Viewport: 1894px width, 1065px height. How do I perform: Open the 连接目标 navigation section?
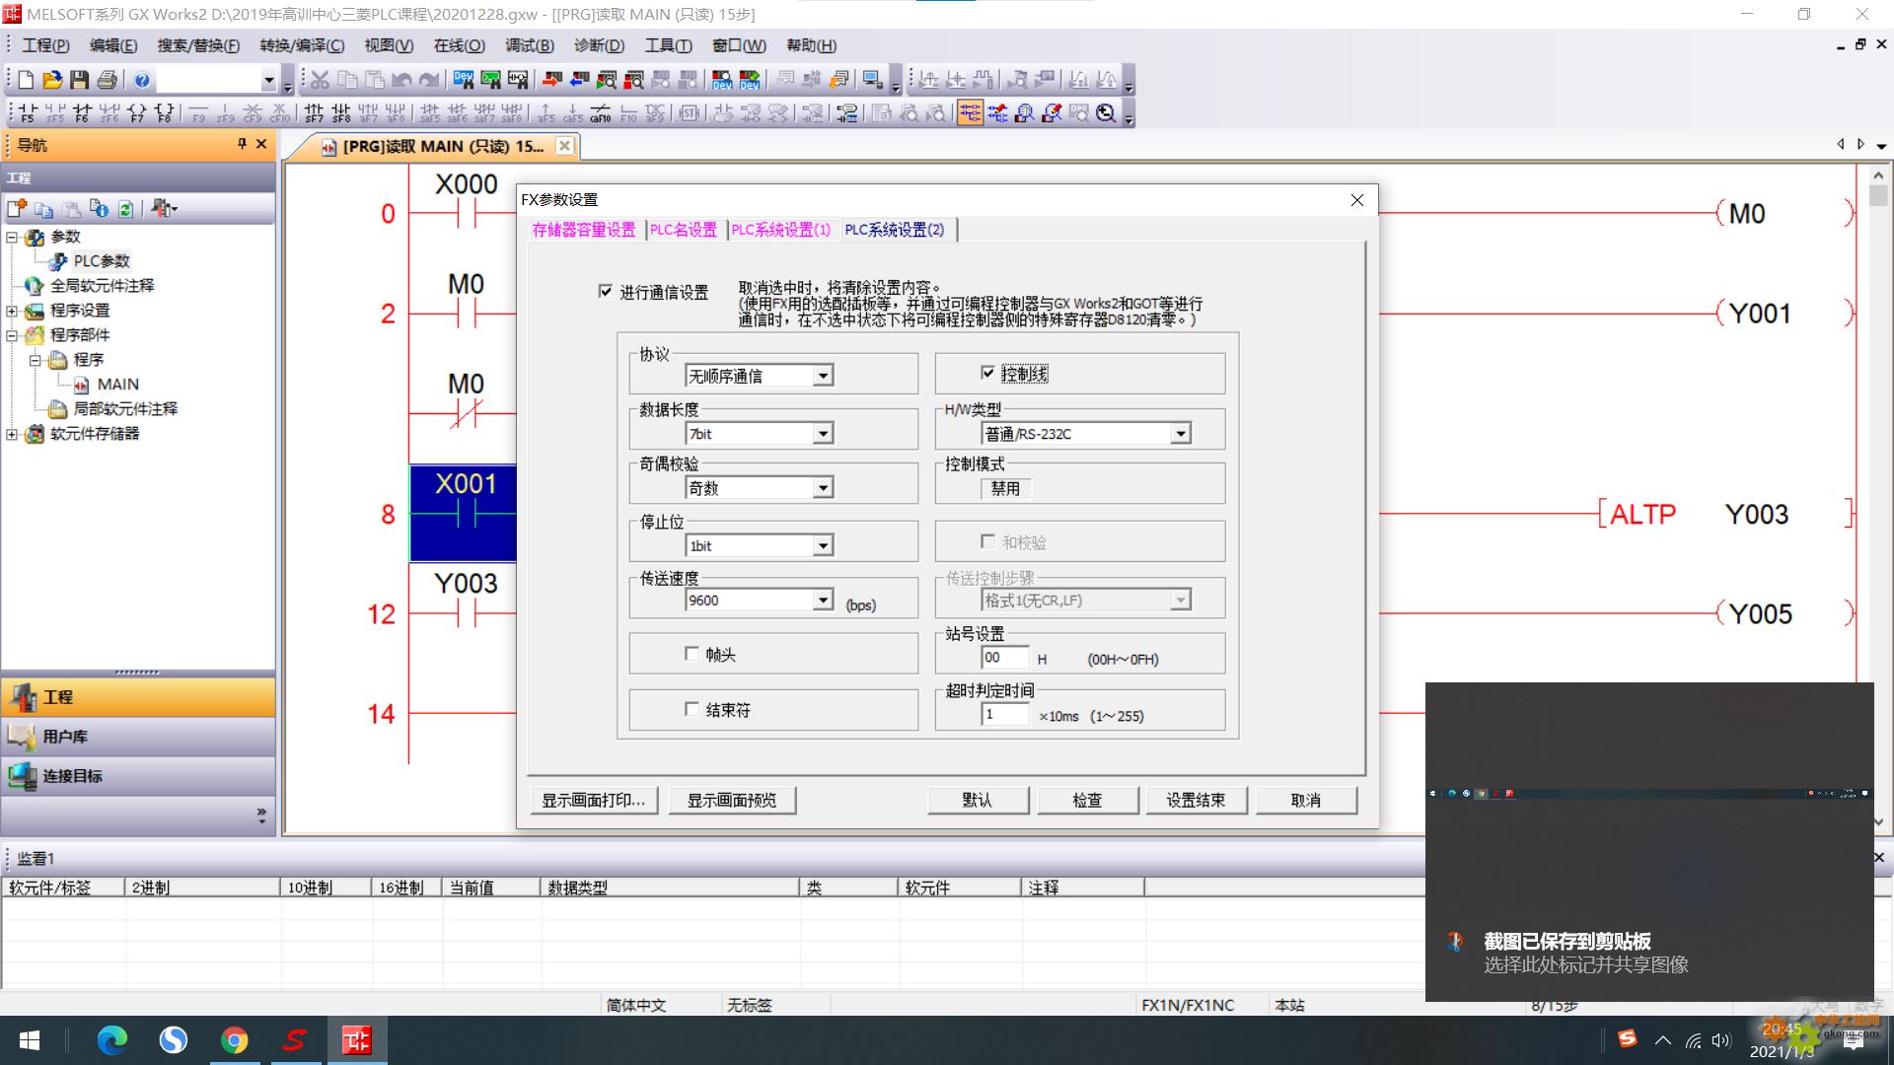(x=138, y=776)
